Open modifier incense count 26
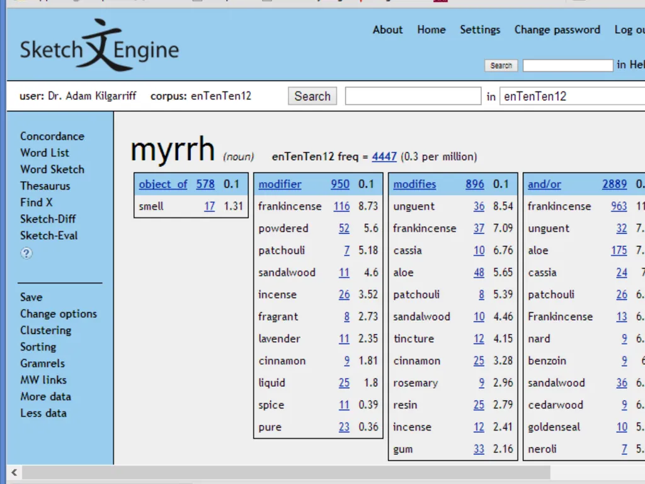This screenshot has height=484, width=645. tap(344, 295)
